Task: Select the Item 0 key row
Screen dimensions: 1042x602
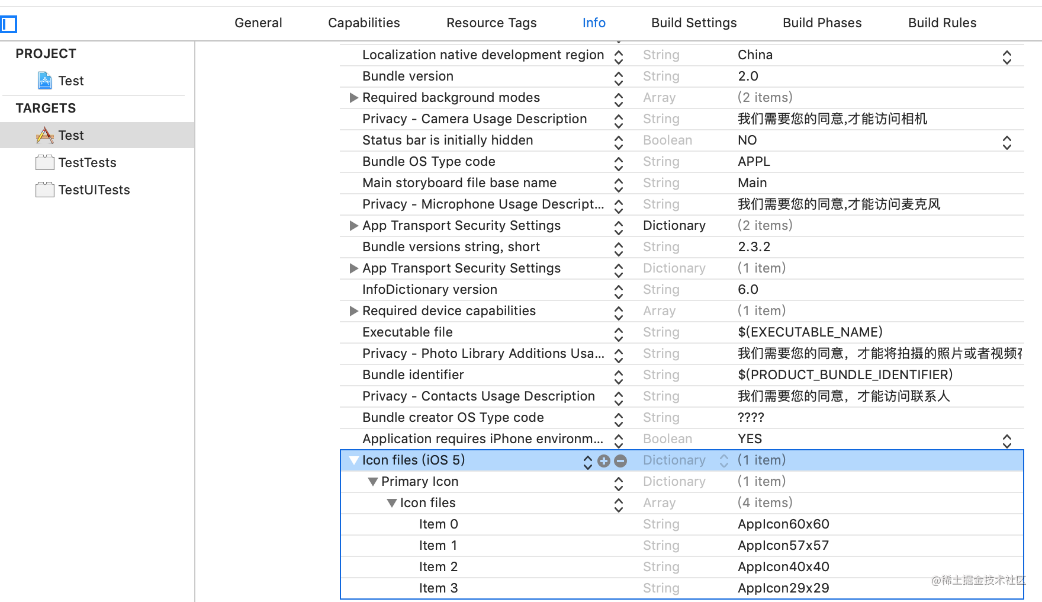Action: coord(438,524)
